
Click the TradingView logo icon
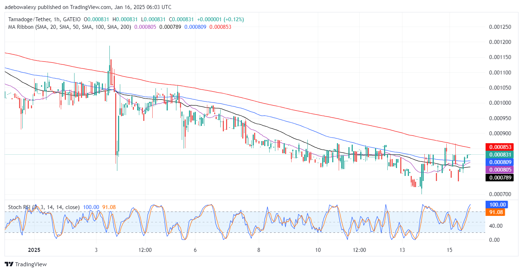[x=9, y=264]
